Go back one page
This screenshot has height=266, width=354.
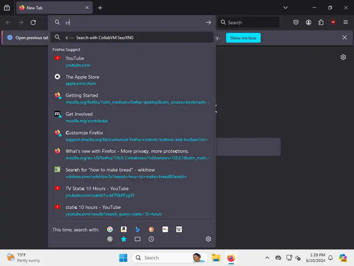point(8,23)
